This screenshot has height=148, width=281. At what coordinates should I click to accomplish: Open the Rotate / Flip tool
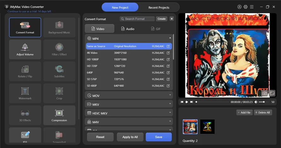(25, 71)
